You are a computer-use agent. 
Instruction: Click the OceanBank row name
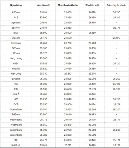tap(16, 109)
